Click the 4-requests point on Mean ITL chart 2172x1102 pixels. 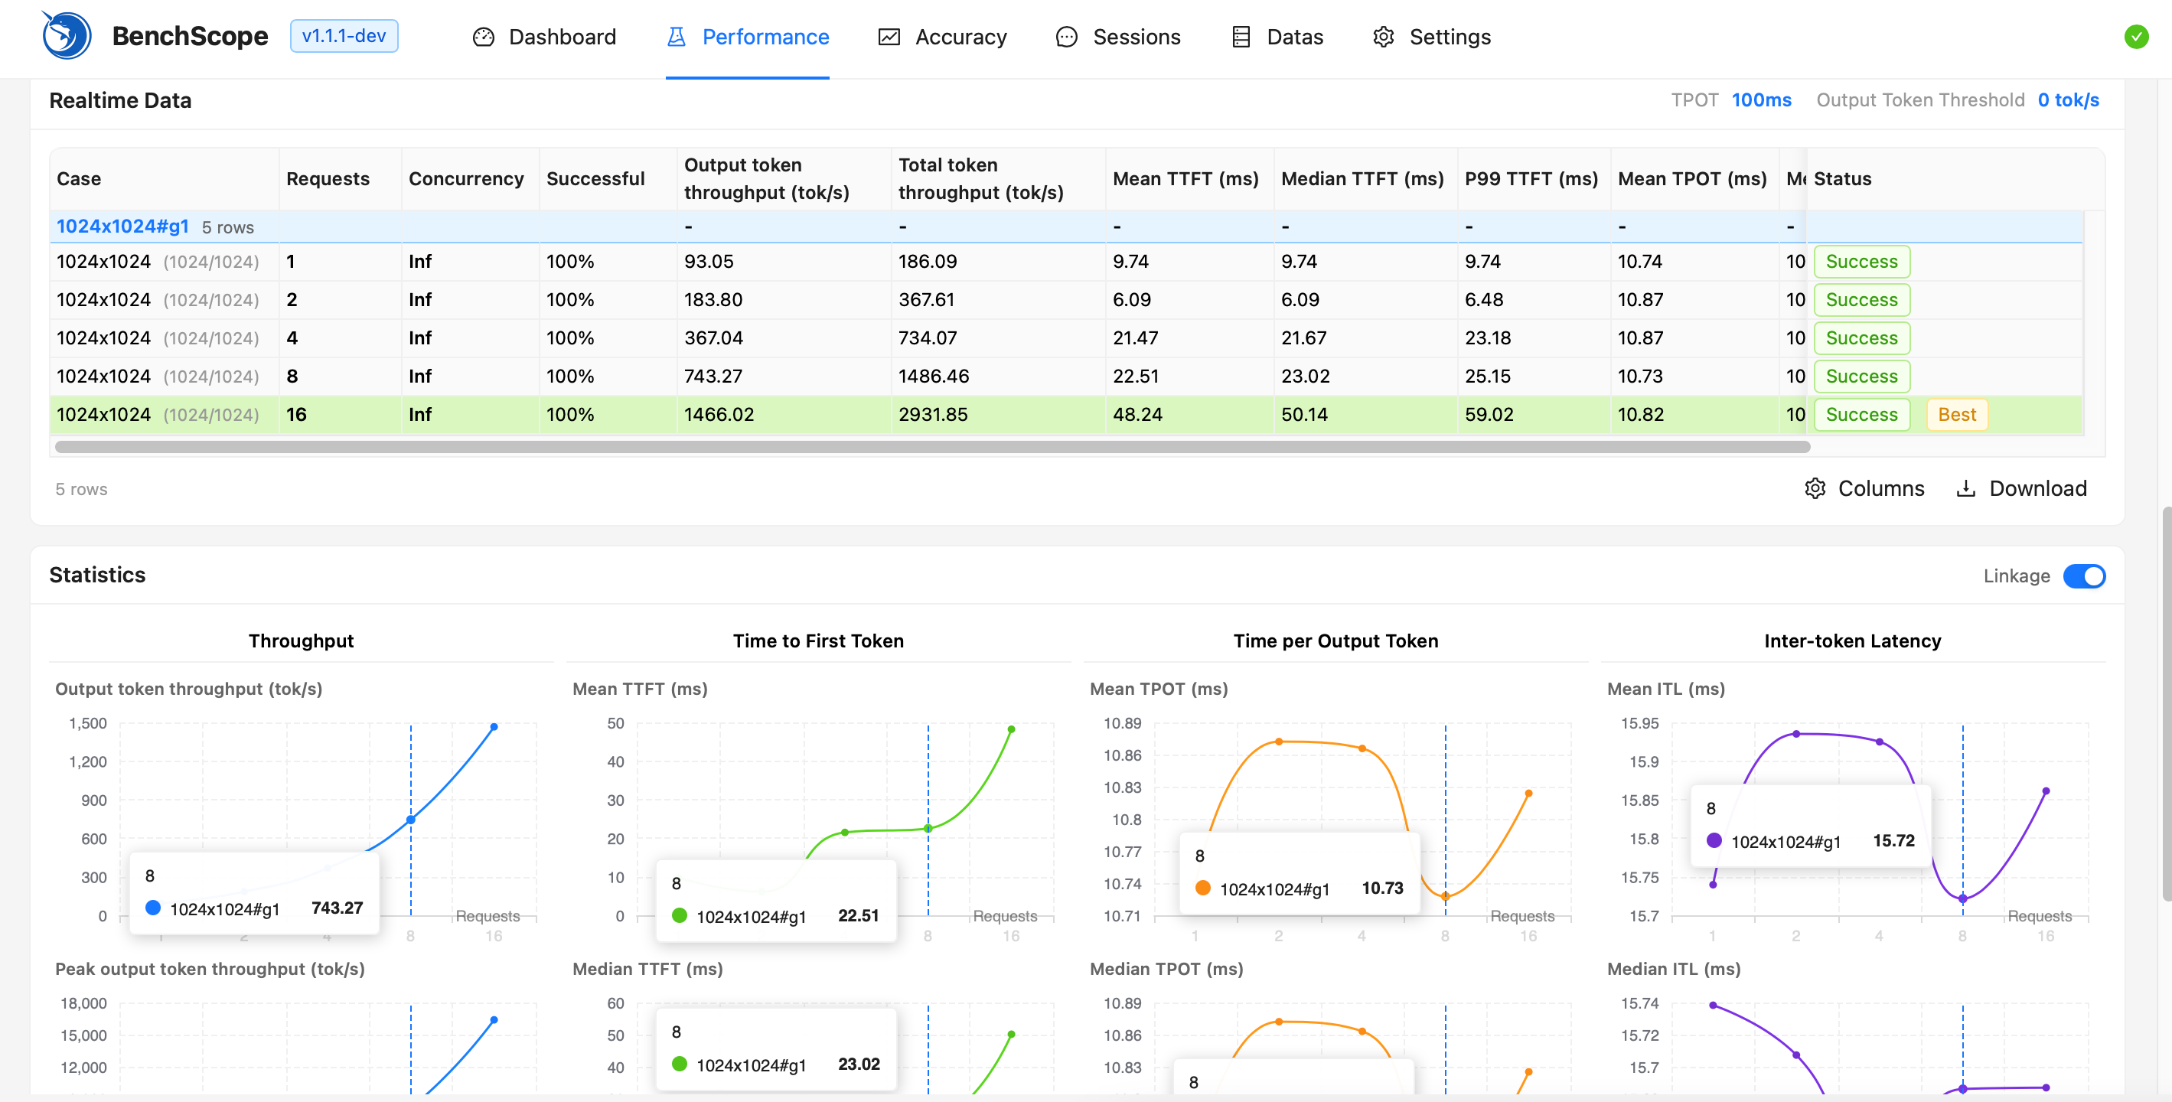pos(1880,741)
